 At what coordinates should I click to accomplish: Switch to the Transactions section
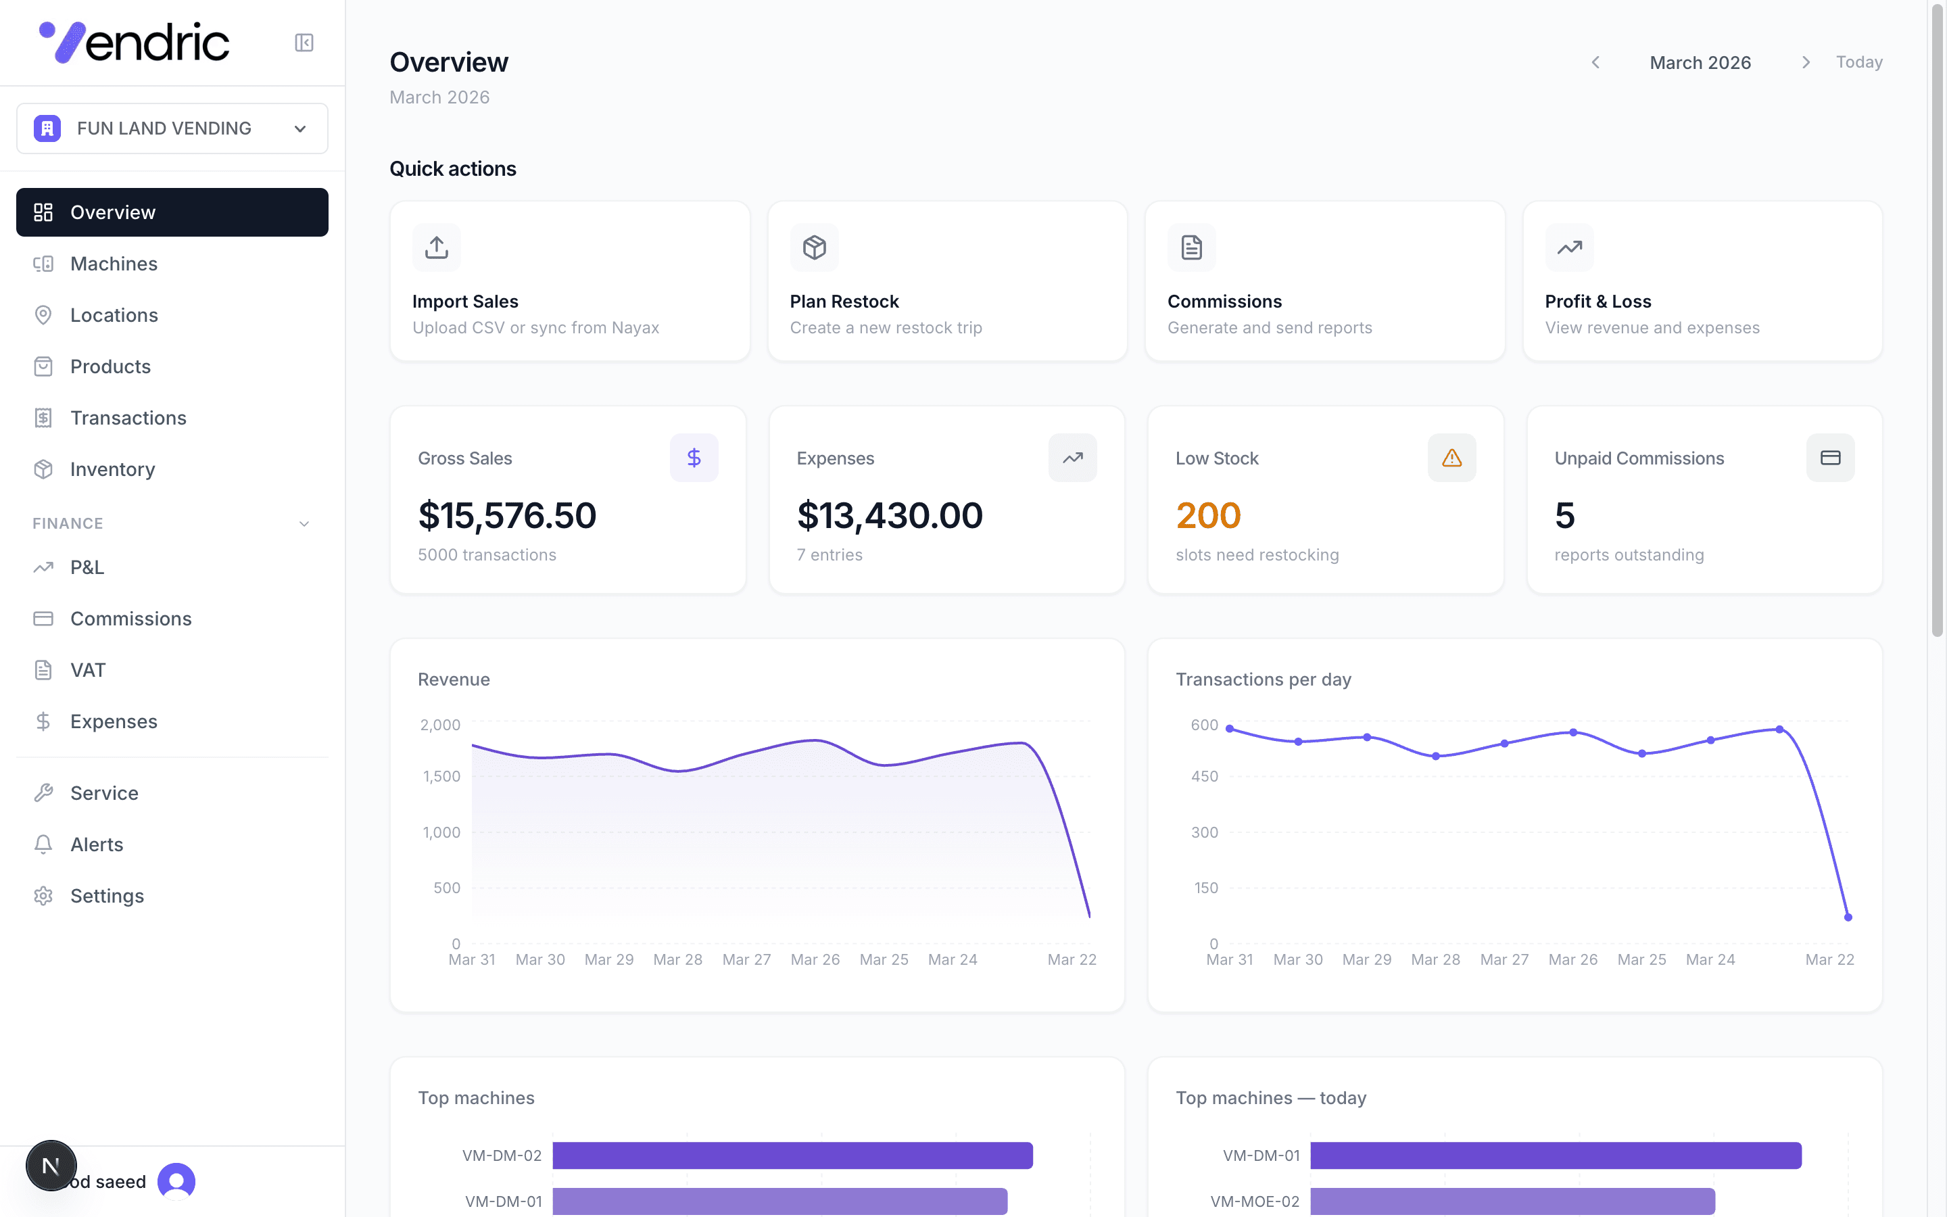coord(128,418)
